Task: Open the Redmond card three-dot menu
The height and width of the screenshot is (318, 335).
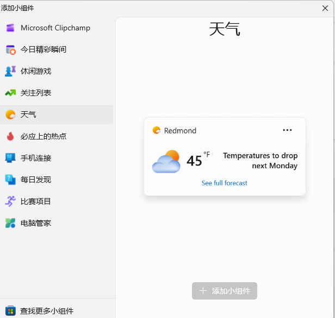Action: pyautogui.click(x=287, y=130)
